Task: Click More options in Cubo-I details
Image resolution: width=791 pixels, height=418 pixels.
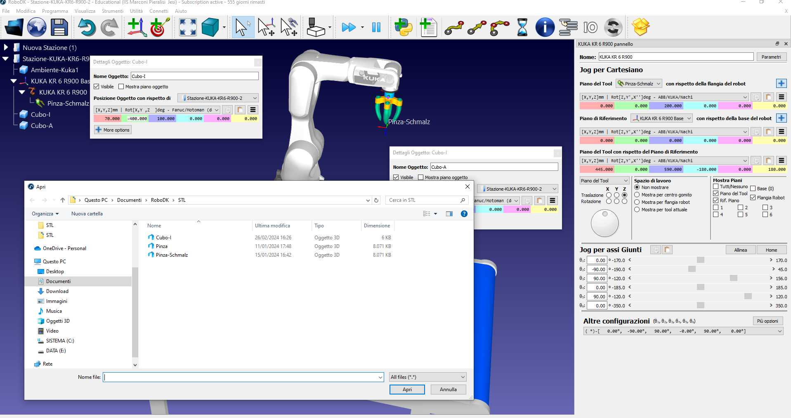Action: (x=113, y=130)
